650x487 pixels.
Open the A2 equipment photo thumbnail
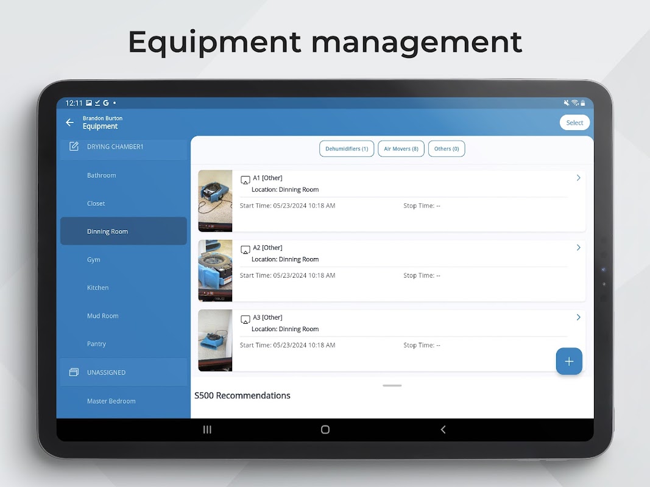click(x=215, y=270)
